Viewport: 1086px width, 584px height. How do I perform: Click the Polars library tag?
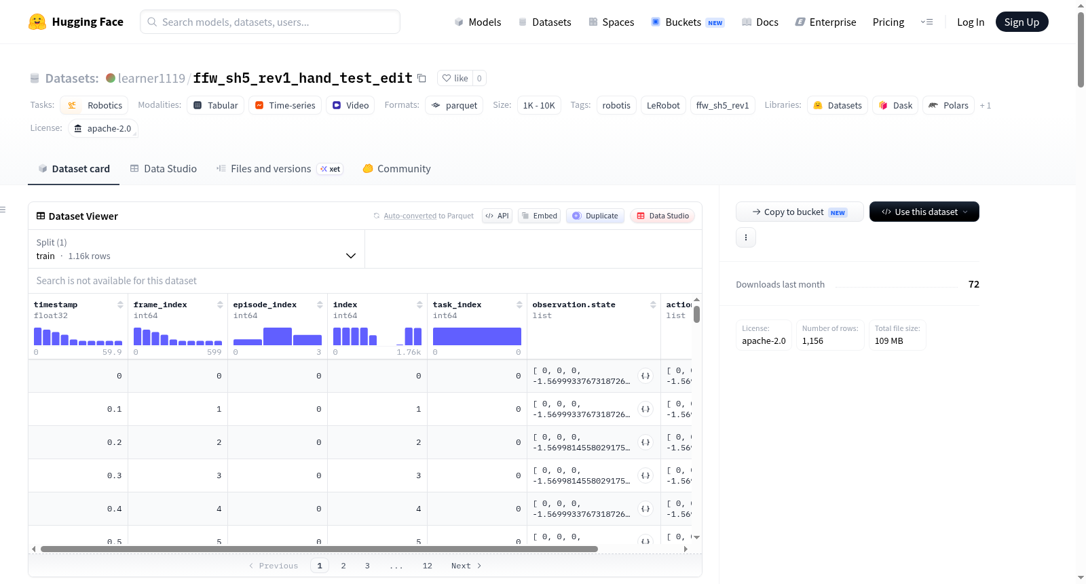pos(948,105)
